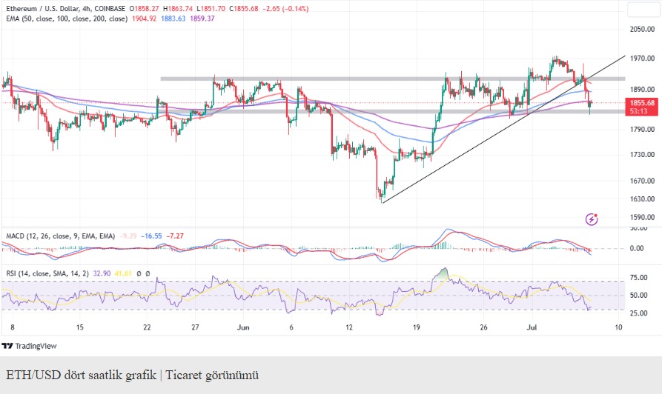
Task: Click the TradingView logo
Action: pyautogui.click(x=29, y=346)
